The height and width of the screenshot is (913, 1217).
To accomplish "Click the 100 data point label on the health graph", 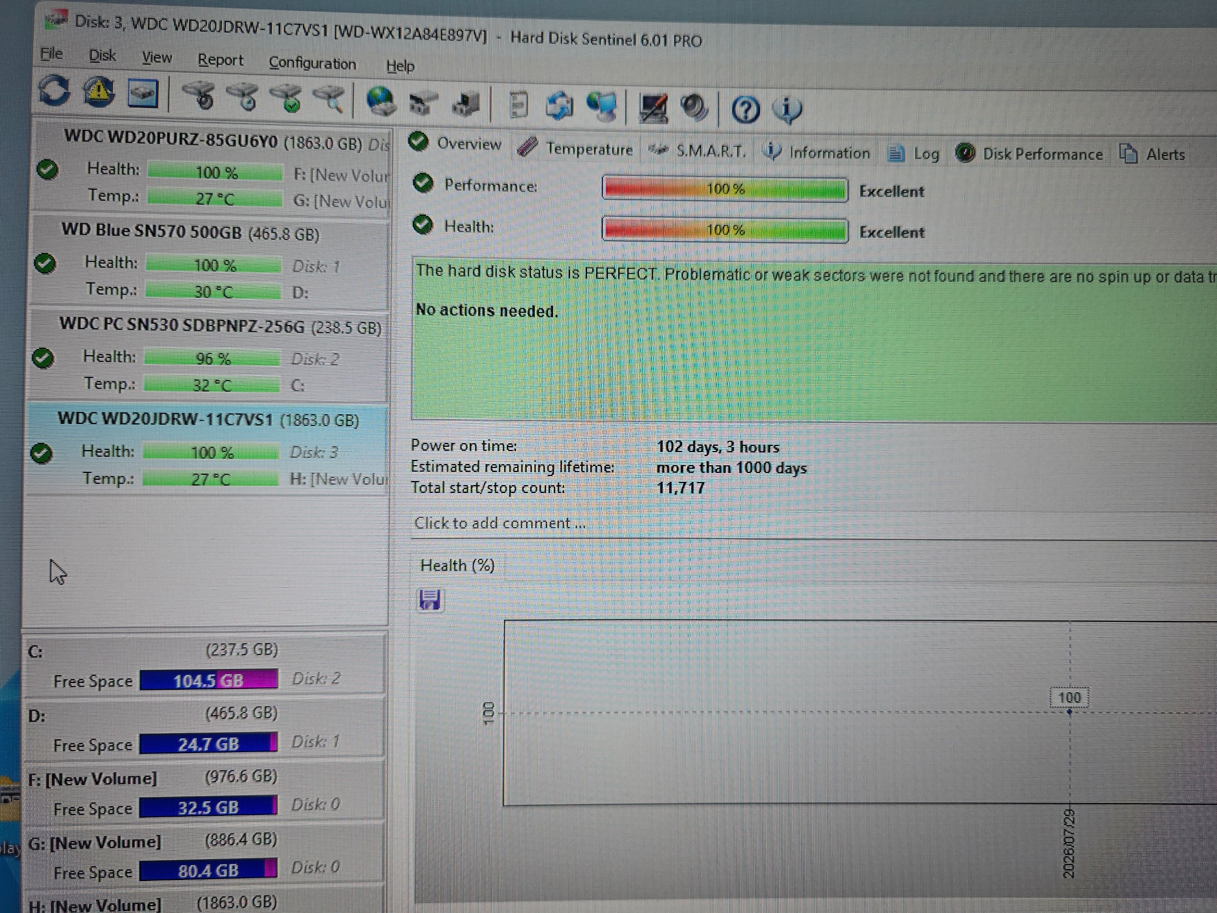I will 1069,697.
